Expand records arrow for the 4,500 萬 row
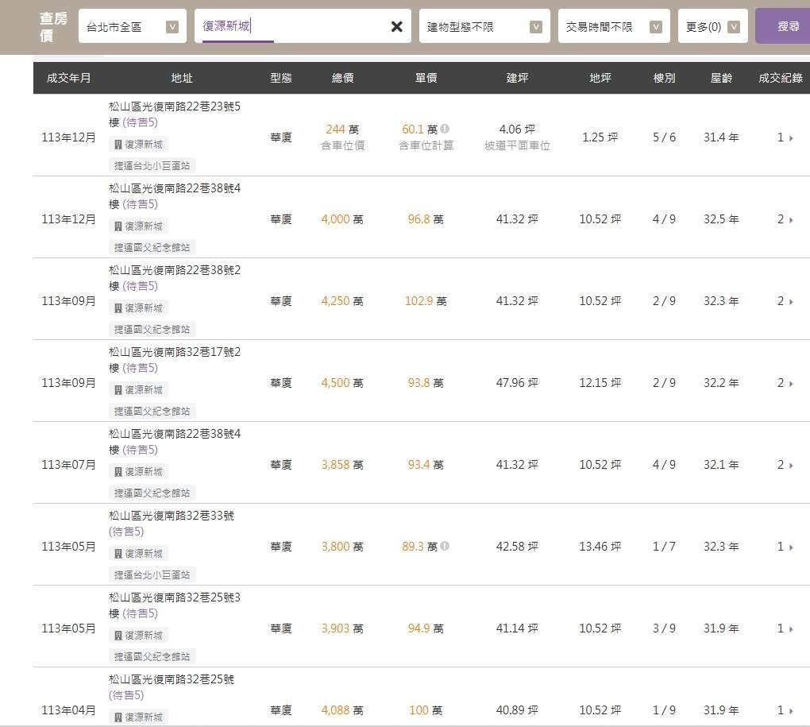The width and height of the screenshot is (810, 727). (791, 384)
